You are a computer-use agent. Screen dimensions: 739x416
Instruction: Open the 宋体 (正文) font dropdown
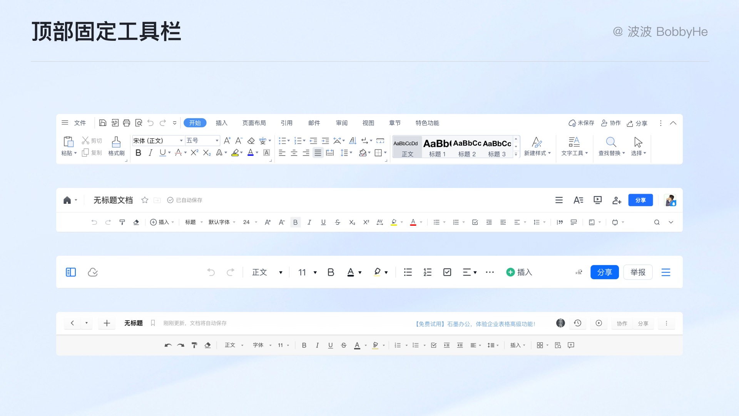(181, 141)
